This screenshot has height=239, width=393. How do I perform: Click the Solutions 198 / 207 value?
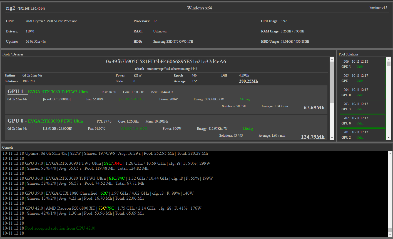coord(29,81)
